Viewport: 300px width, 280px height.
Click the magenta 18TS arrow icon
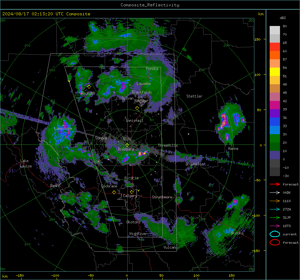click(x=275, y=226)
